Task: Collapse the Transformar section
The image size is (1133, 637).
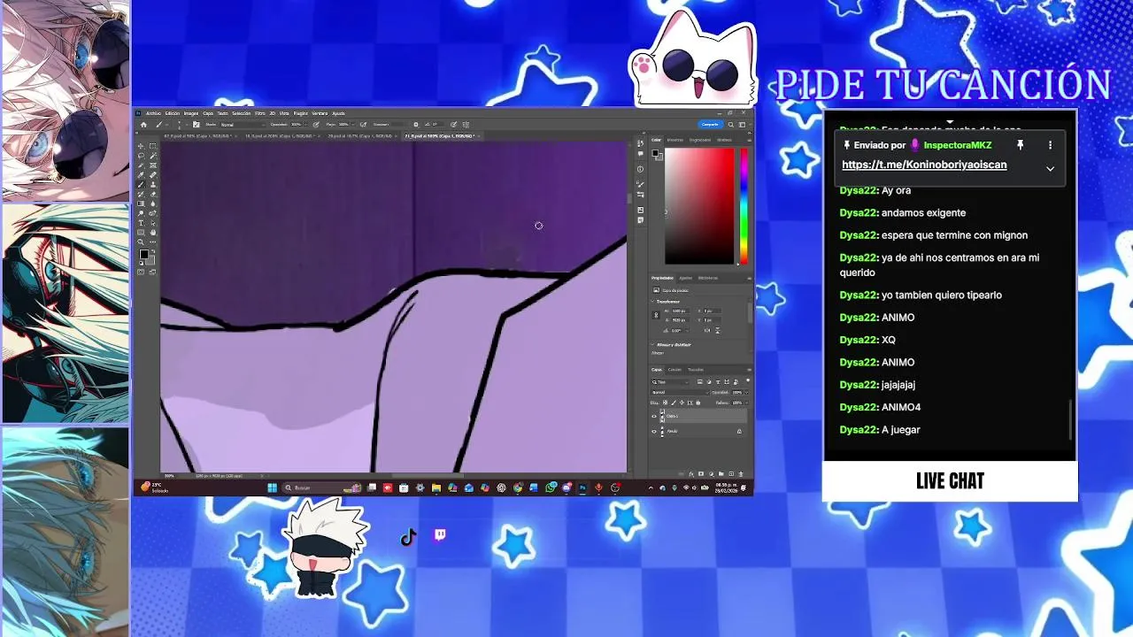Action: 652,302
